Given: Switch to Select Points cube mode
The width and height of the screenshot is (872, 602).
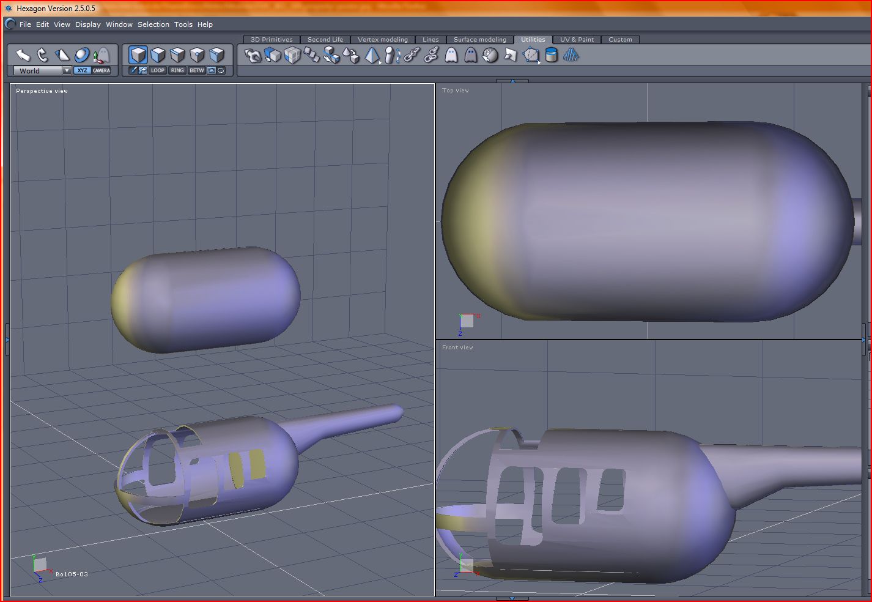Looking at the screenshot, I should [197, 55].
